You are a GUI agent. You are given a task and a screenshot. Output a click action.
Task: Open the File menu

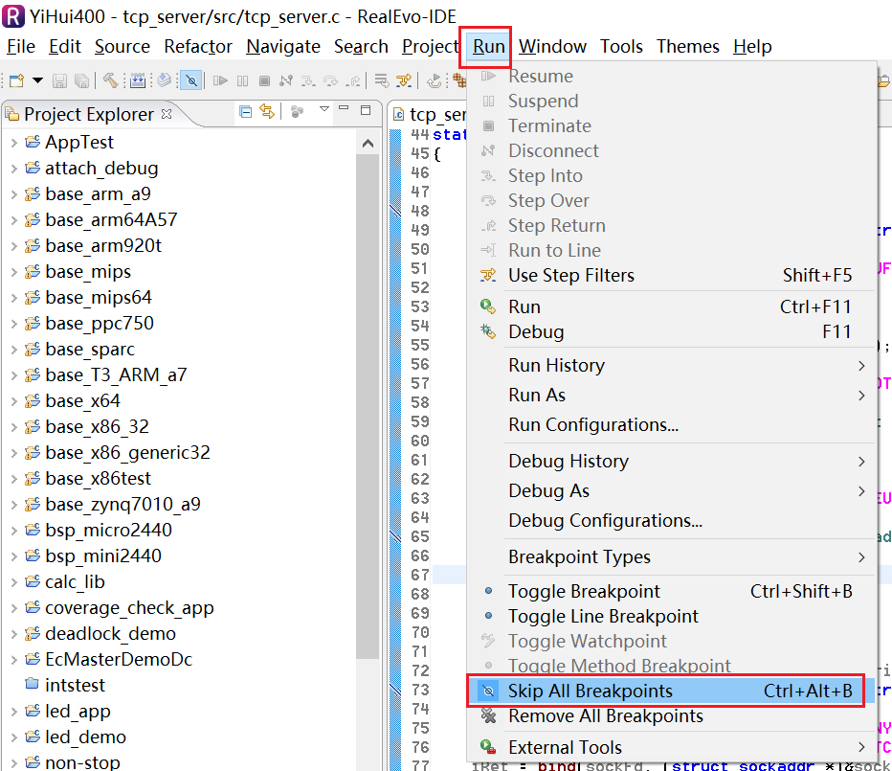pyautogui.click(x=21, y=47)
